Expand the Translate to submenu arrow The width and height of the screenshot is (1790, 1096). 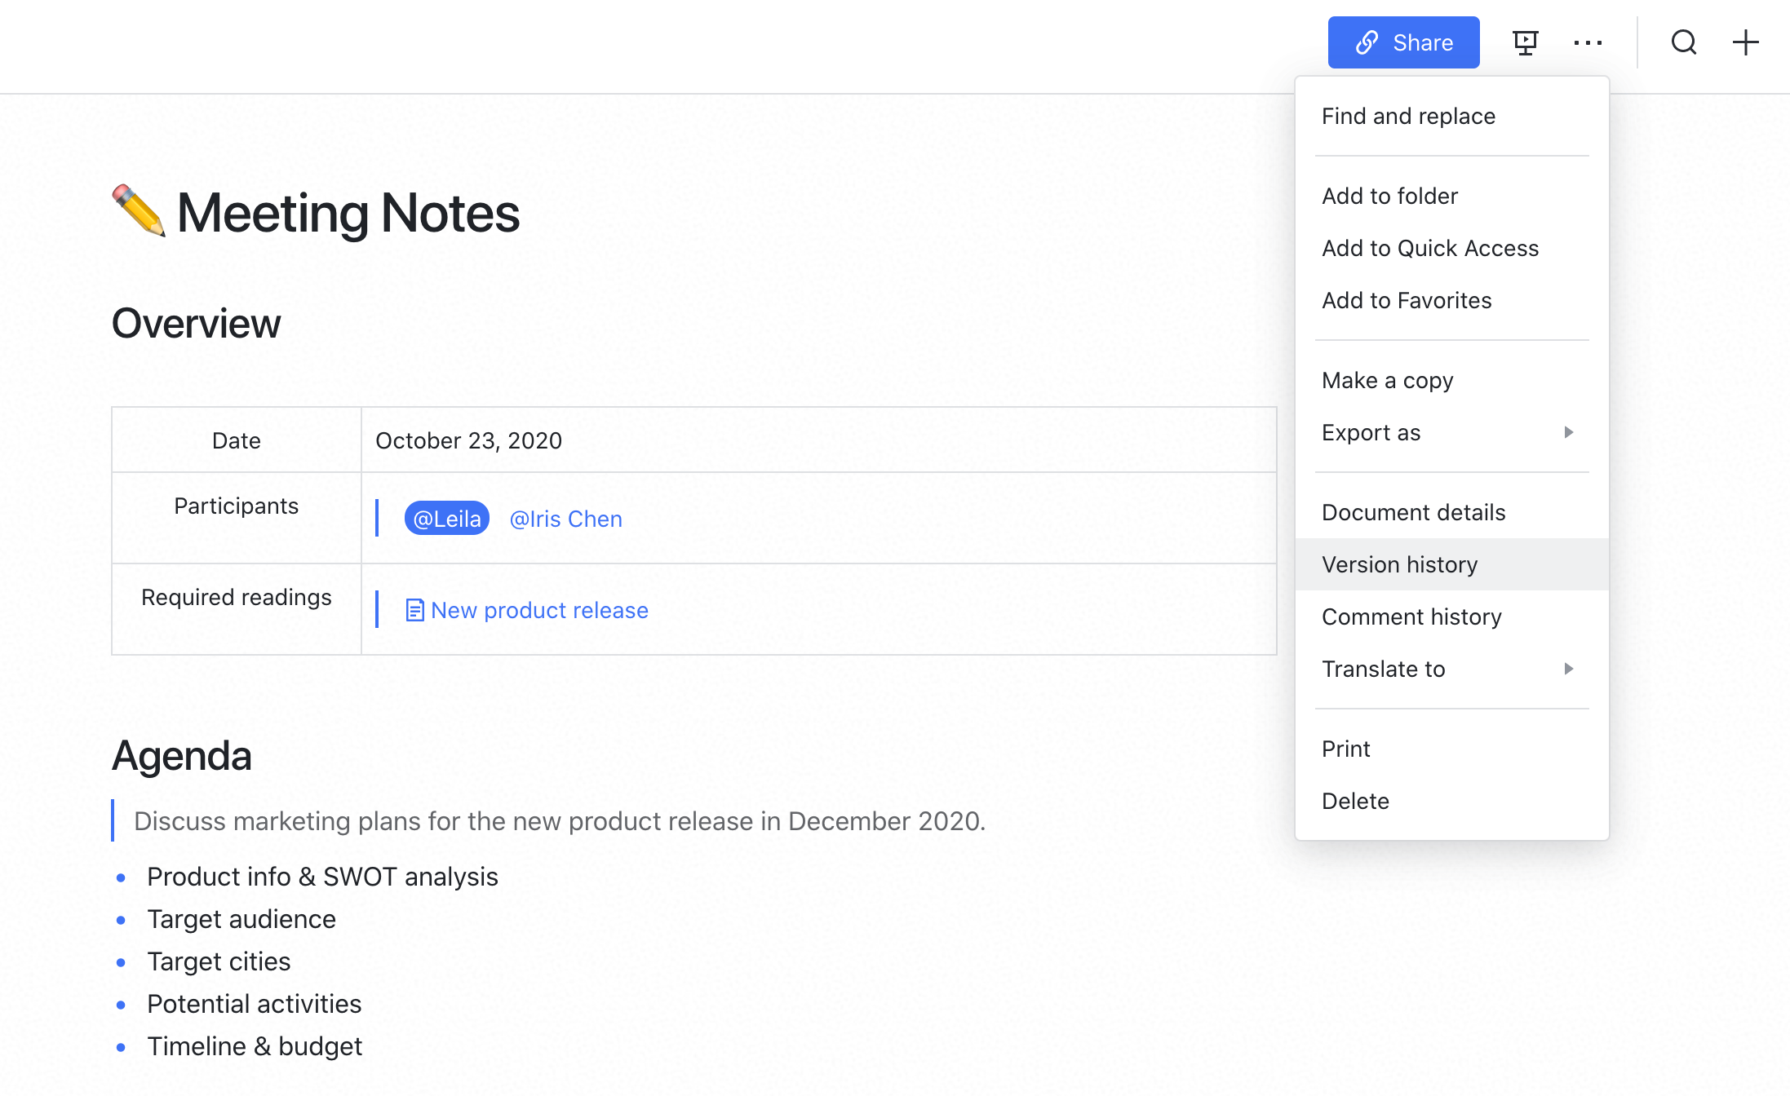tap(1568, 669)
